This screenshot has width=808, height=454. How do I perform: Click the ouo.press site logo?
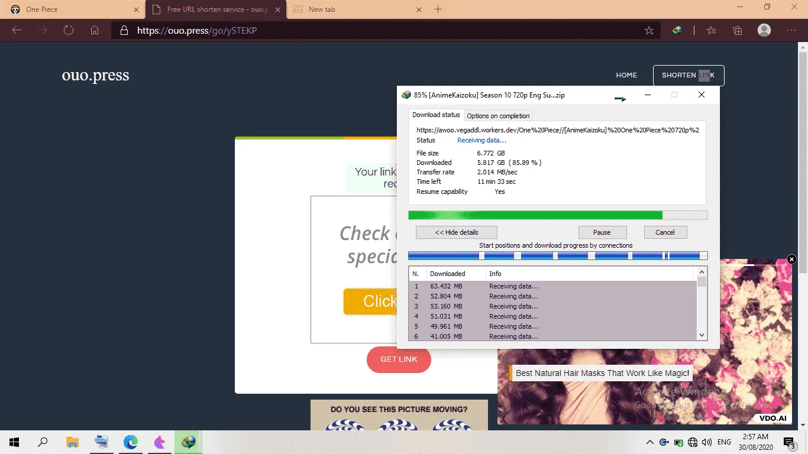pyautogui.click(x=95, y=76)
